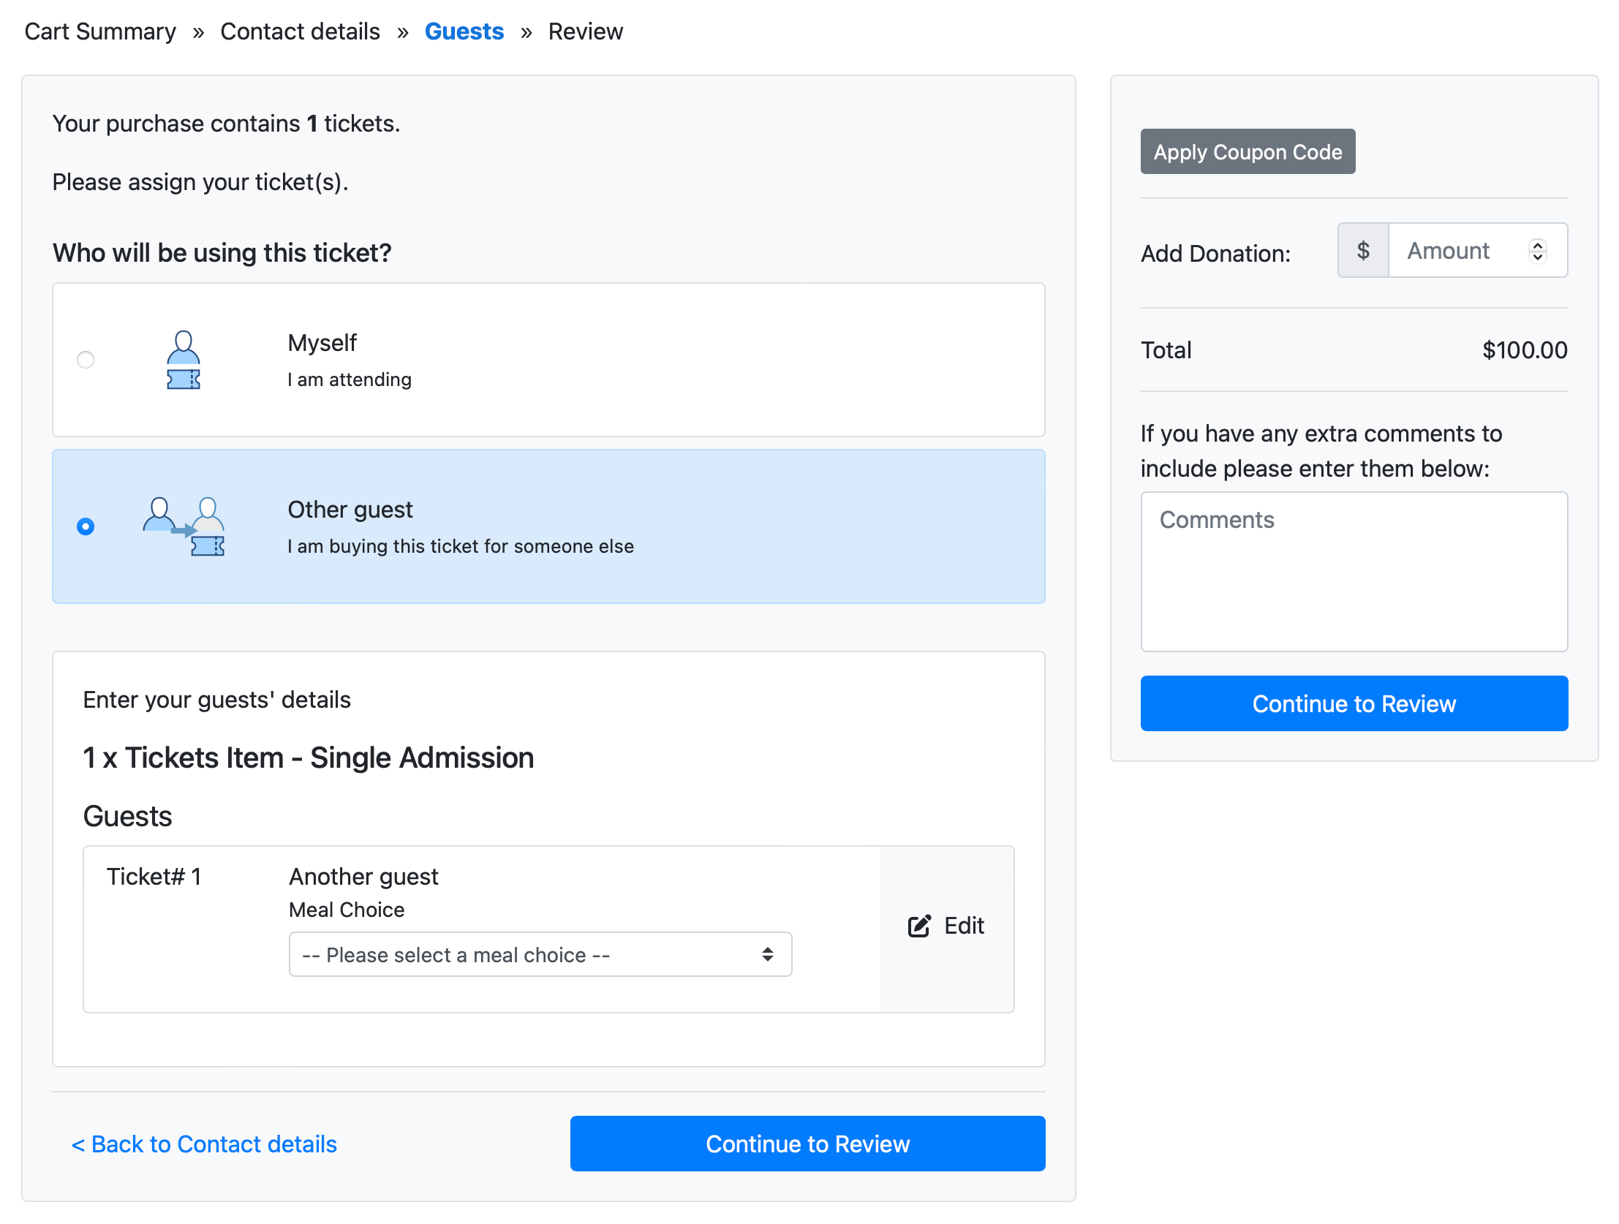Go to Contact details breadcrumb step
This screenshot has height=1224, width=1619.
click(x=300, y=31)
